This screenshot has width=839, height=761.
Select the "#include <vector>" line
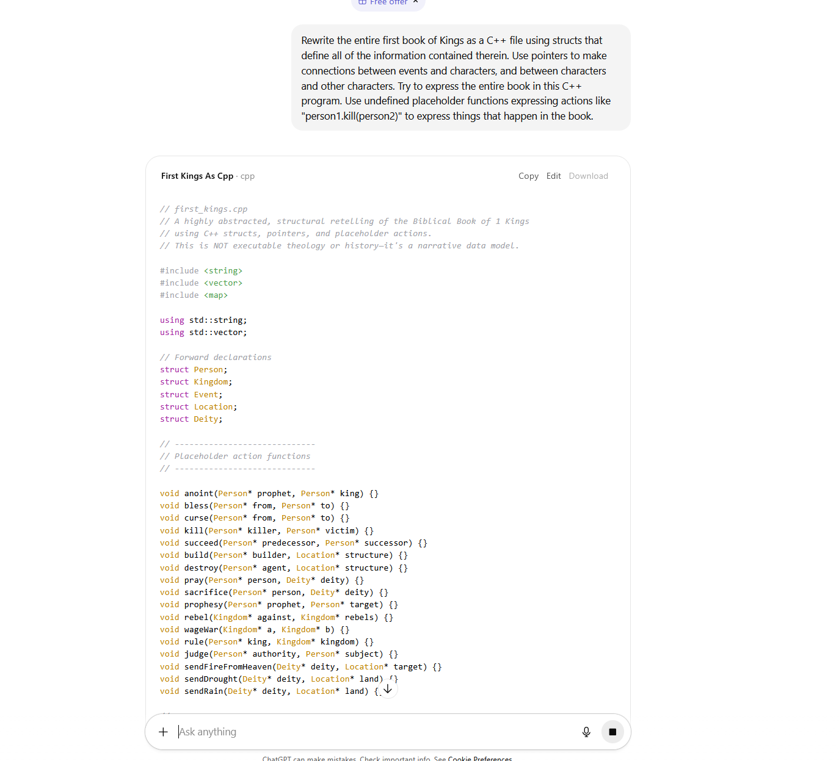[202, 283]
